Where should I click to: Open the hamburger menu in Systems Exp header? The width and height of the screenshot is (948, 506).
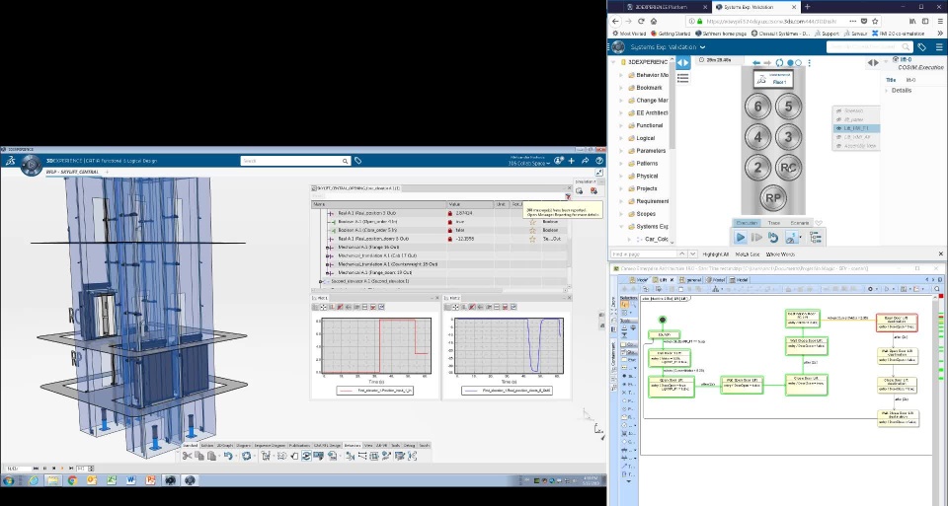coord(939,47)
